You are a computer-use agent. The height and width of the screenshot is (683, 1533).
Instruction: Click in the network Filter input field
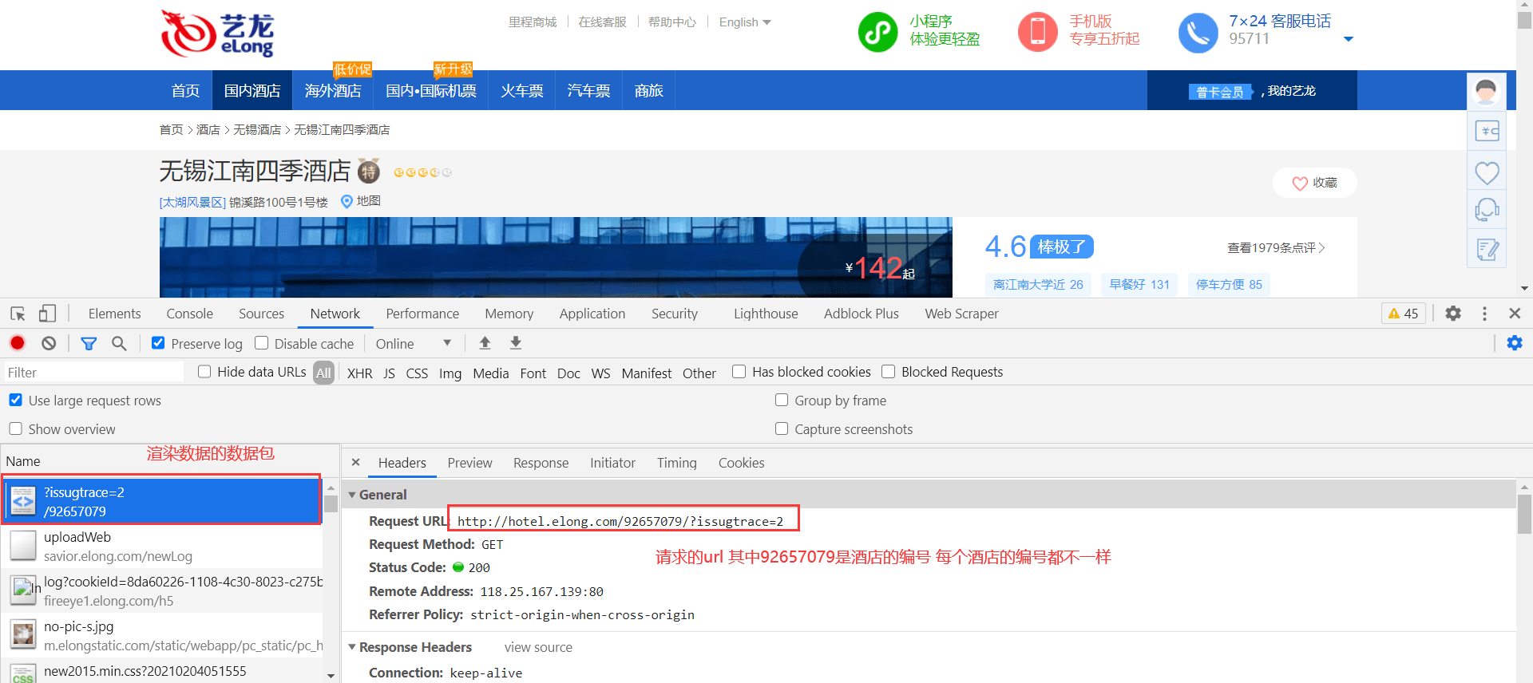[93, 373]
